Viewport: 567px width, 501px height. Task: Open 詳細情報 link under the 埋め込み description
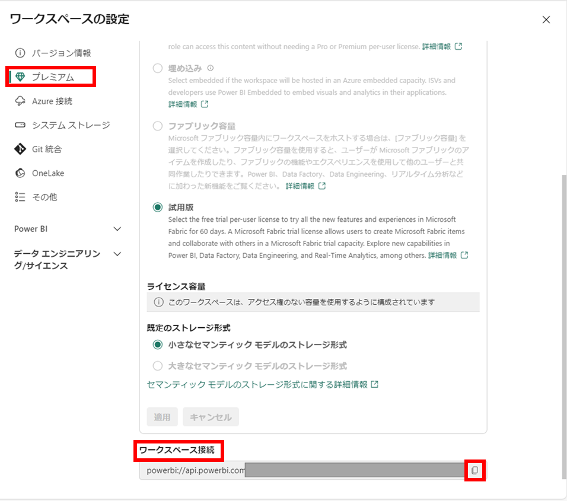pos(189,104)
